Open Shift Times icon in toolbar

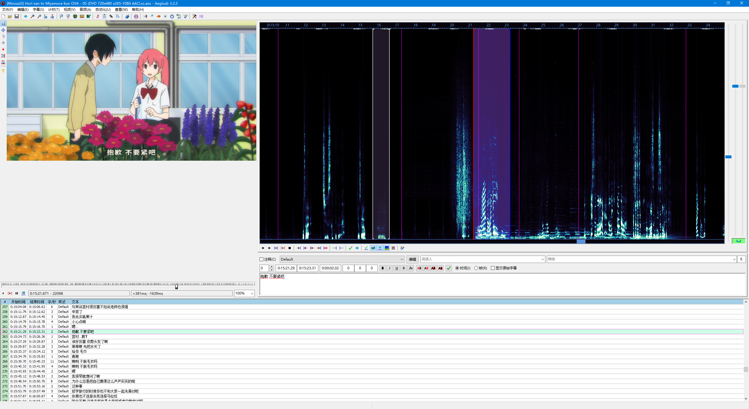tap(145, 16)
